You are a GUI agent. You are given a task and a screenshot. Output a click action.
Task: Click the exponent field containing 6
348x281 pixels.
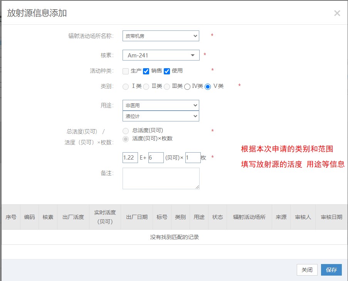point(156,158)
